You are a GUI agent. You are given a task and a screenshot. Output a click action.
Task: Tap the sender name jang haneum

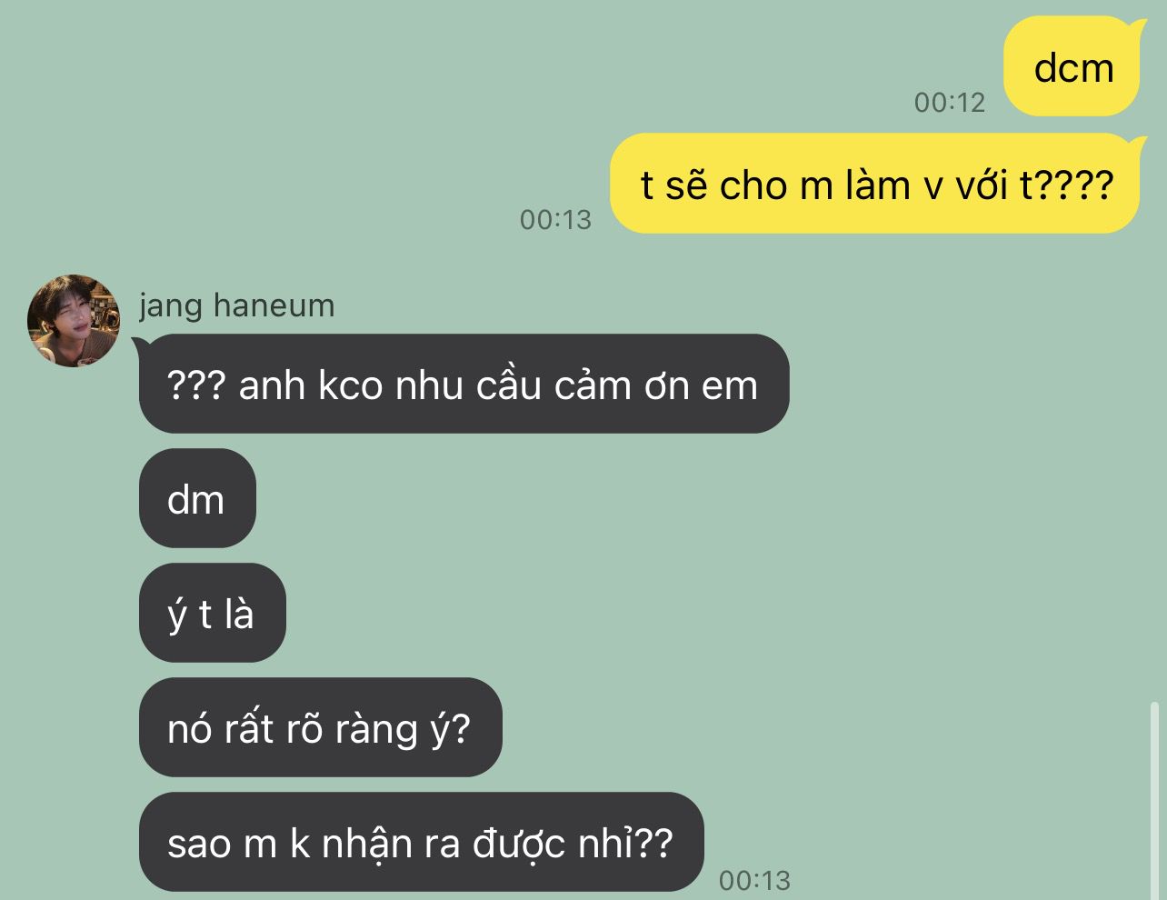tap(236, 305)
